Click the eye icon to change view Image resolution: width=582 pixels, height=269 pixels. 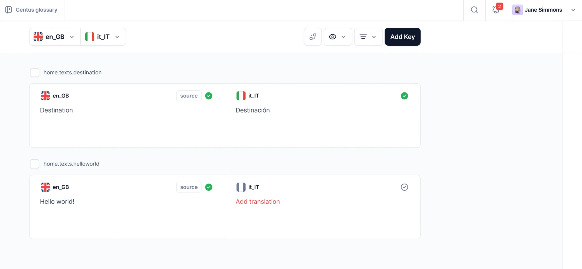click(x=333, y=37)
